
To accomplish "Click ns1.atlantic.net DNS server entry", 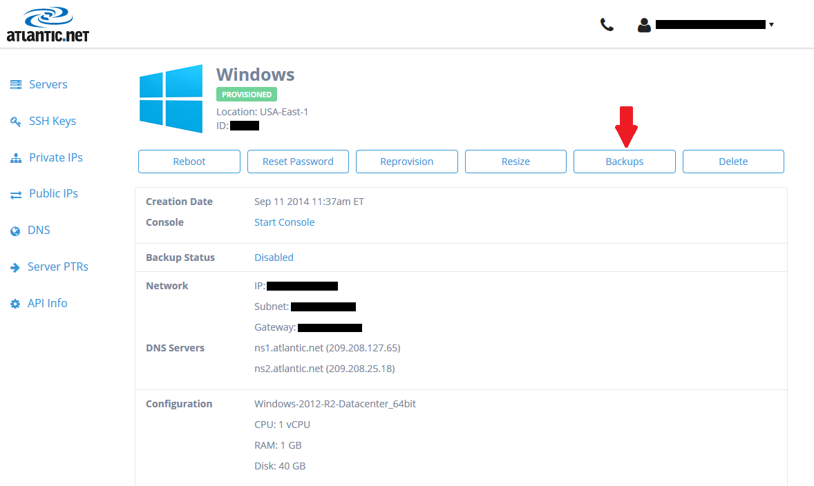I will click(x=327, y=347).
